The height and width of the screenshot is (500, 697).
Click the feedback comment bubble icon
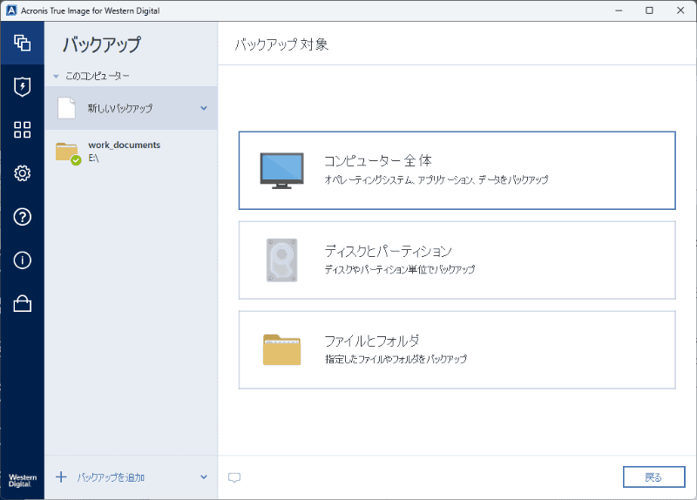pyautogui.click(x=234, y=477)
